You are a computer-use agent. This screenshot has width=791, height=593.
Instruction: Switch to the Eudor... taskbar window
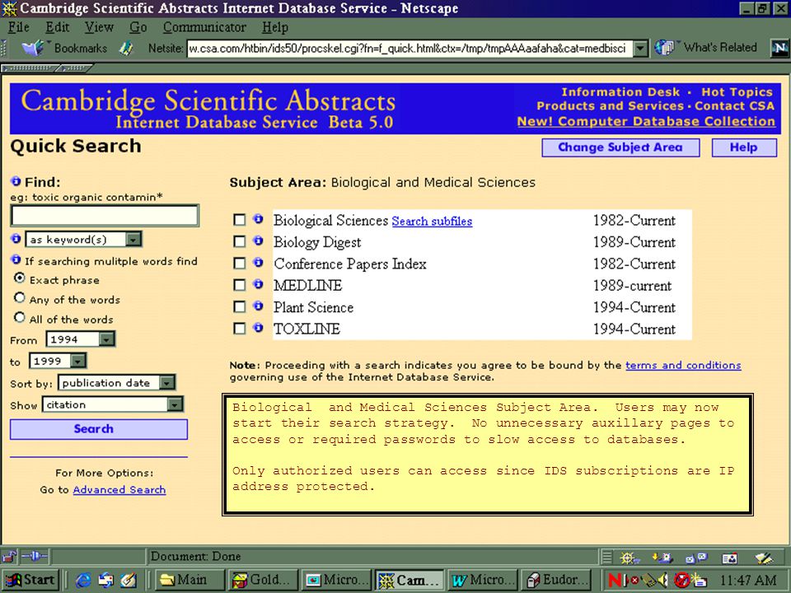(557, 581)
